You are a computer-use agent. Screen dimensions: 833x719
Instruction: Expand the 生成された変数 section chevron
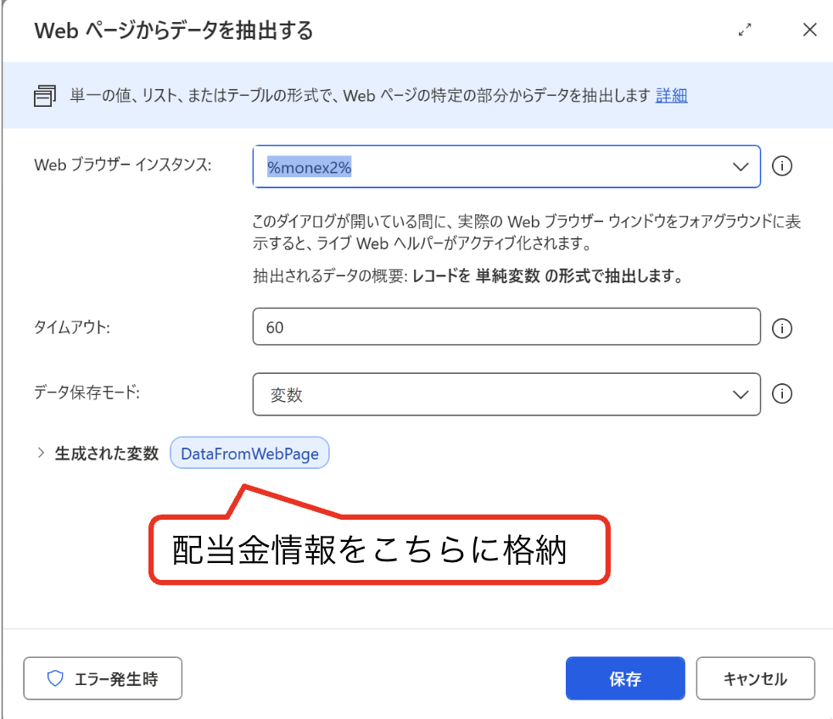pos(40,454)
